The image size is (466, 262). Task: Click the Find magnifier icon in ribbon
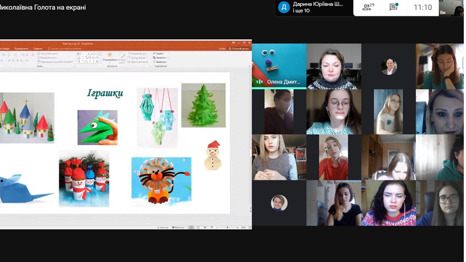(x=154, y=53)
